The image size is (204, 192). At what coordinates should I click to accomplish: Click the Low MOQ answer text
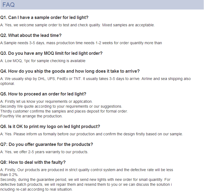point(43,61)
